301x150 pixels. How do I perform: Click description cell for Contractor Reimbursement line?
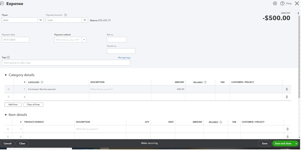click(x=120, y=89)
